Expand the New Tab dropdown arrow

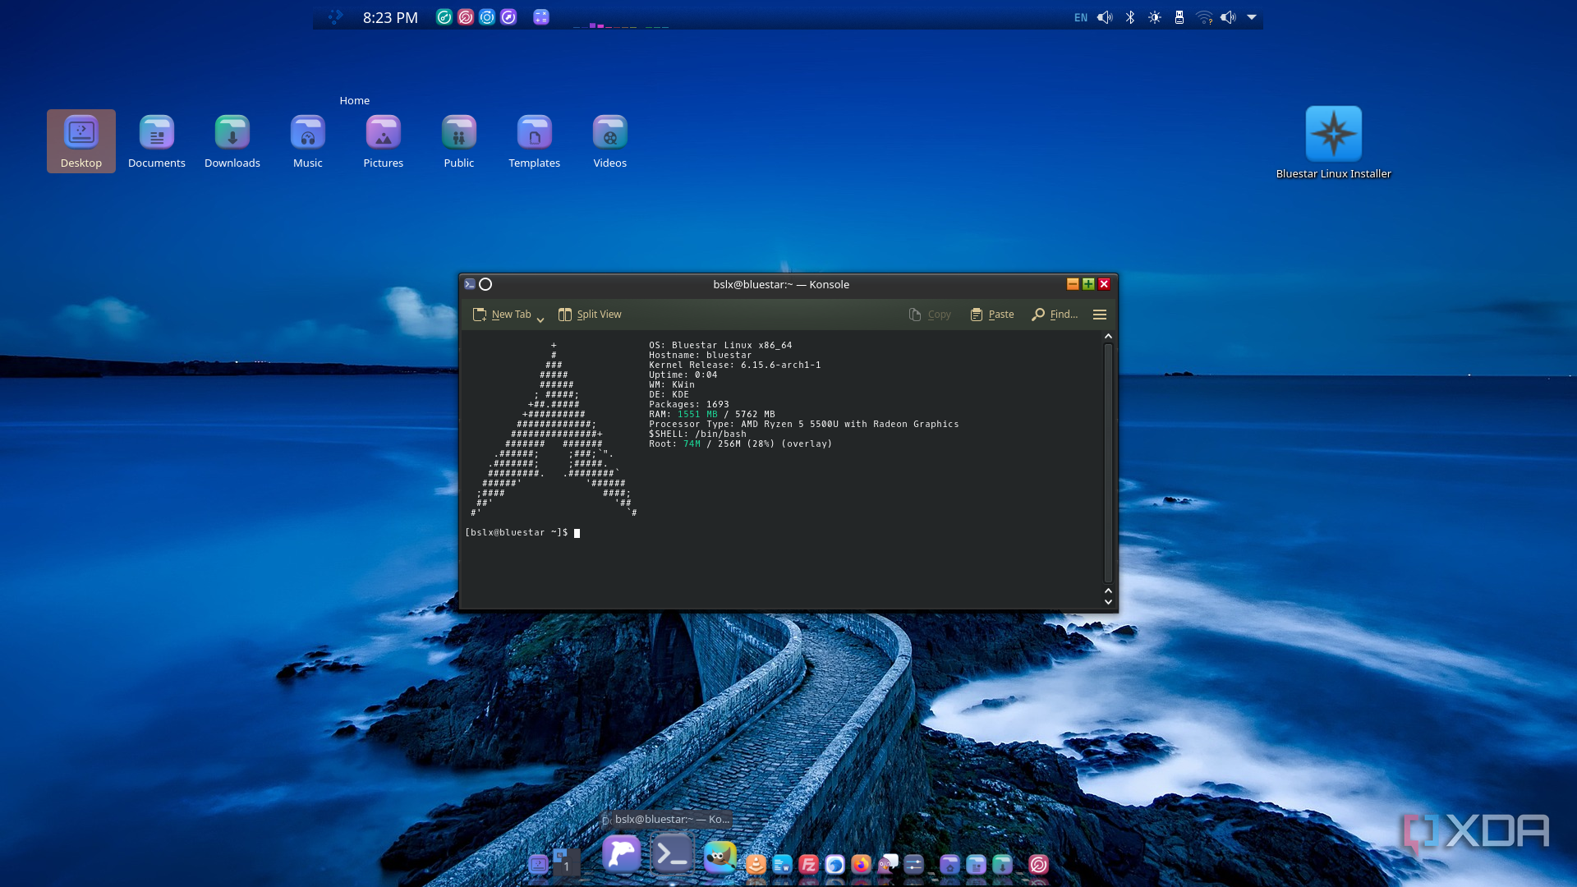[x=540, y=319]
